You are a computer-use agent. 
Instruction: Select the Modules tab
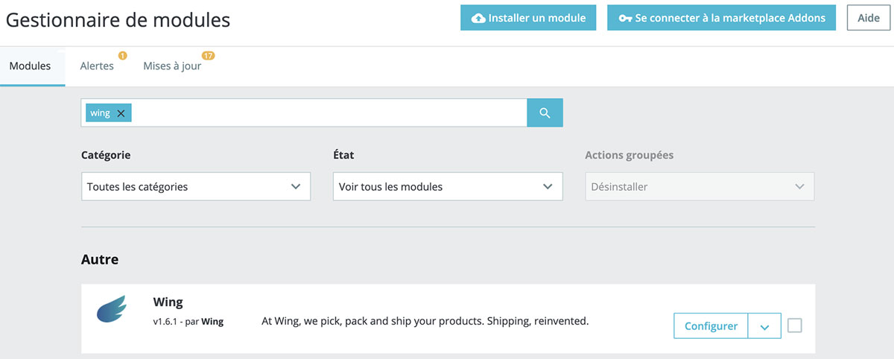[x=30, y=66]
